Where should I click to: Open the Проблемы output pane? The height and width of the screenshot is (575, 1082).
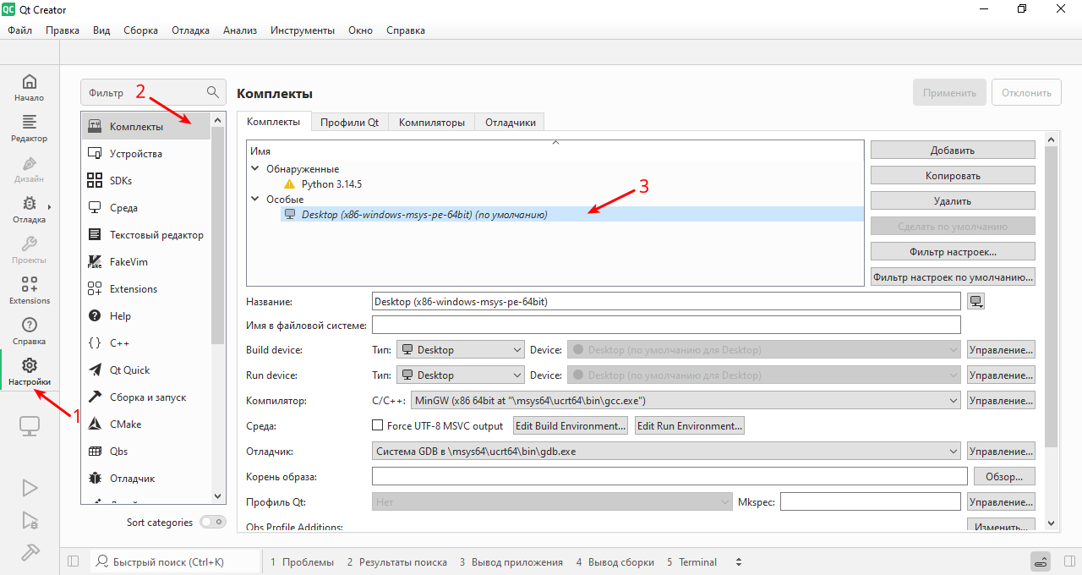tap(302, 562)
